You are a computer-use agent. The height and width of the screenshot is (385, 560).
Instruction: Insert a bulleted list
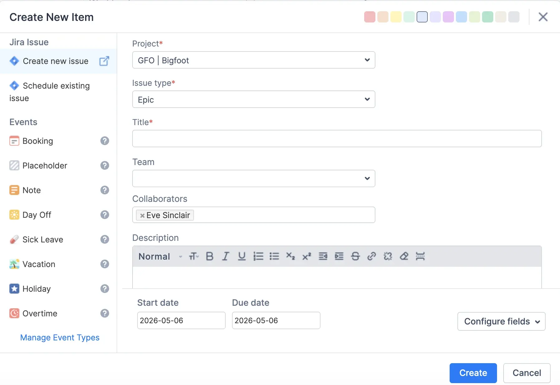point(274,256)
